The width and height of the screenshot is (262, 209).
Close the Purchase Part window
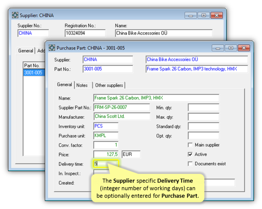(244, 48)
